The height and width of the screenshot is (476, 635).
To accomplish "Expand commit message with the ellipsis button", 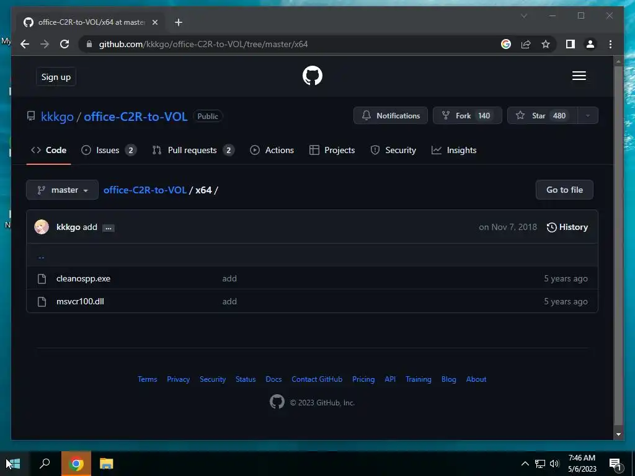I will 108,228.
